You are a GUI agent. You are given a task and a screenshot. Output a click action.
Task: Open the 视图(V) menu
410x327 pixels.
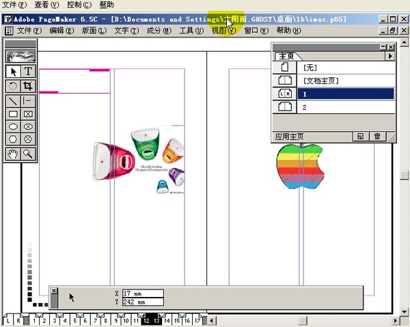pyautogui.click(x=224, y=31)
